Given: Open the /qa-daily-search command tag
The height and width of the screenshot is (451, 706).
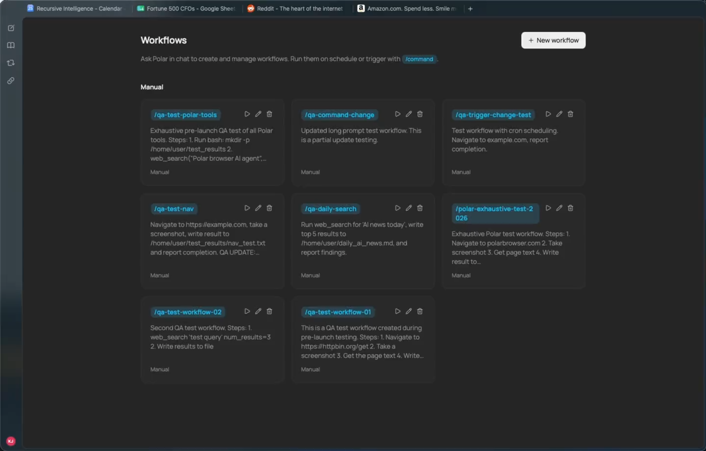Looking at the screenshot, I should pyautogui.click(x=330, y=209).
